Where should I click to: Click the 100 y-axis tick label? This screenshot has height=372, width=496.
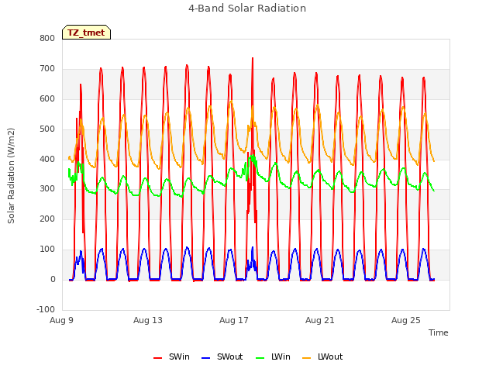pyautogui.click(x=47, y=250)
